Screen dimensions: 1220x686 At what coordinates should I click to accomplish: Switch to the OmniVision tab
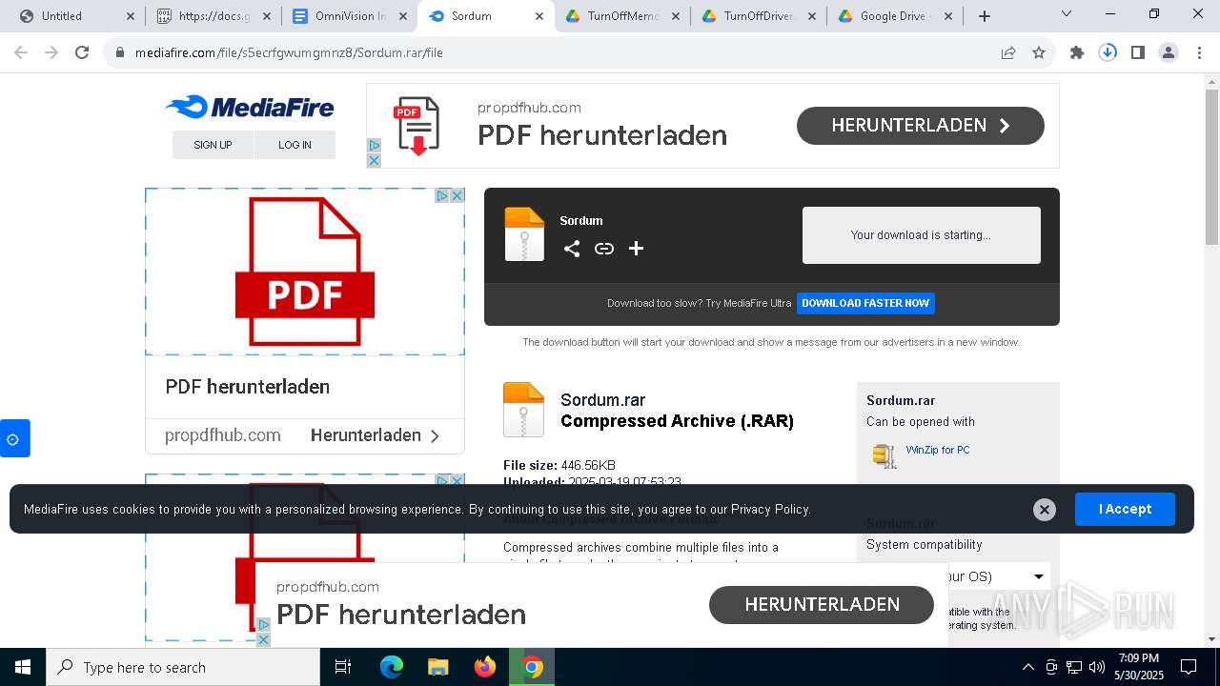(350, 16)
